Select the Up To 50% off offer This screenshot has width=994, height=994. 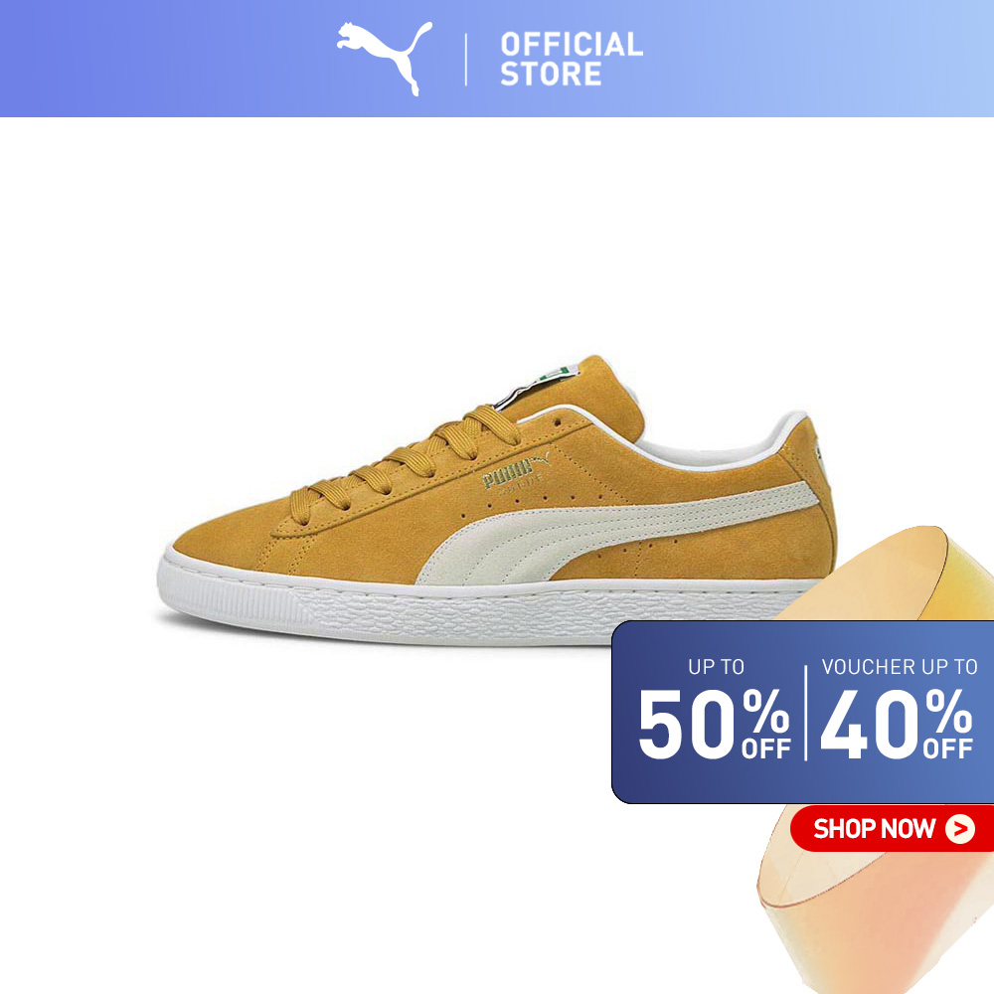715,710
